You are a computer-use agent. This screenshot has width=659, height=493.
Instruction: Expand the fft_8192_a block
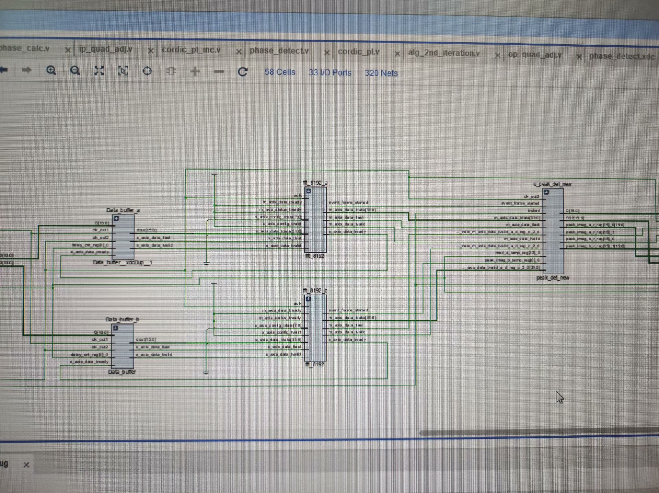[x=309, y=191]
